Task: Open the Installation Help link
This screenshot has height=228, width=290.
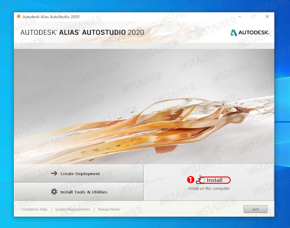Action: pos(34,209)
